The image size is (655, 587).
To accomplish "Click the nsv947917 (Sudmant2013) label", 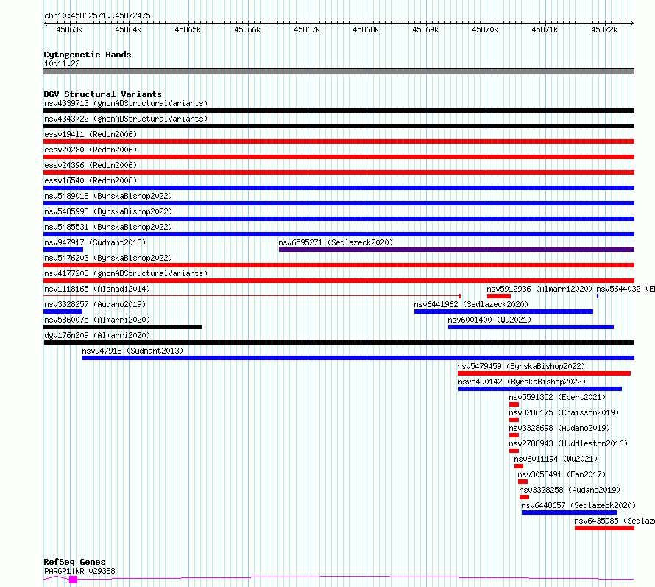I will click(x=95, y=242).
